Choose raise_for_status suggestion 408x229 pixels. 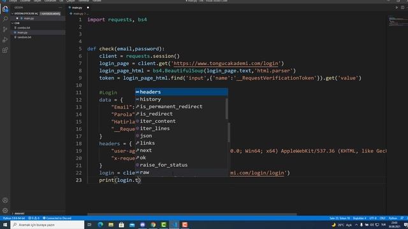181,165
